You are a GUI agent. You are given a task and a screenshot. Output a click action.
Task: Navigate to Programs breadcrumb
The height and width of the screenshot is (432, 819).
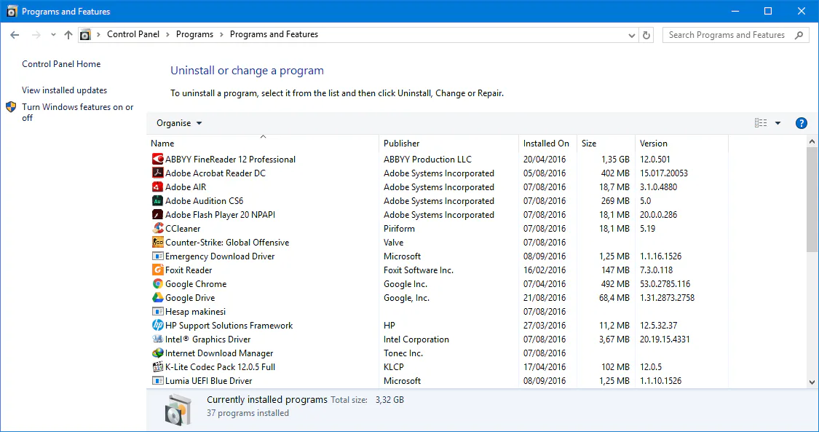pos(194,34)
